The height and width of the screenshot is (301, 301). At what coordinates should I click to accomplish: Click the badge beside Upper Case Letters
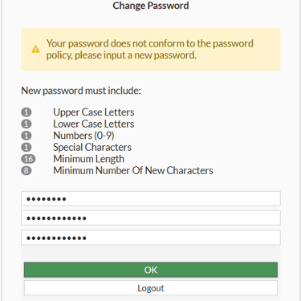coord(26,112)
